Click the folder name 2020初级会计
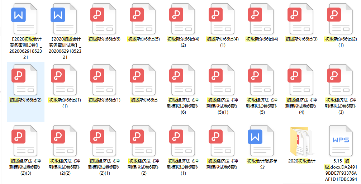This screenshot has height=184, width=361. 301,161
